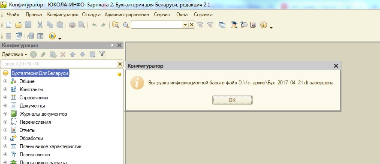Viewport: 380px width, 164px height.
Task: Click the Edit pencil icon
Action: pos(43,54)
